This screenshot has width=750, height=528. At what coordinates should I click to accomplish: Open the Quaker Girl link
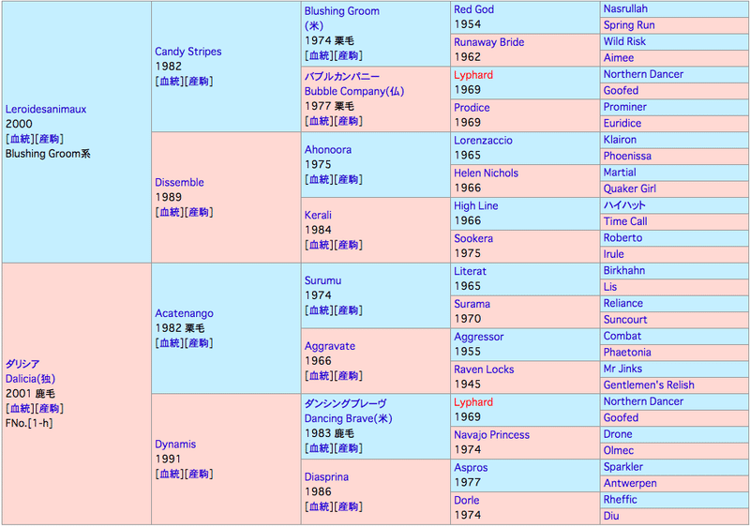629,189
